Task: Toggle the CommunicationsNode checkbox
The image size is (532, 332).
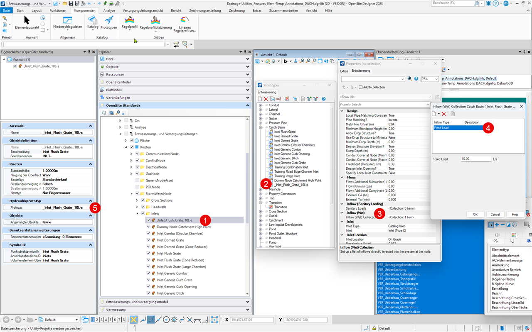Action: (138, 154)
